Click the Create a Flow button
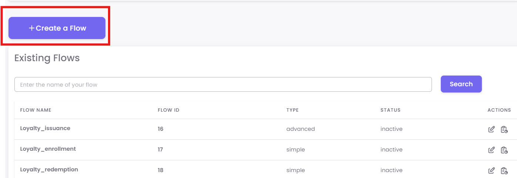The width and height of the screenshot is (517, 178). [x=57, y=28]
